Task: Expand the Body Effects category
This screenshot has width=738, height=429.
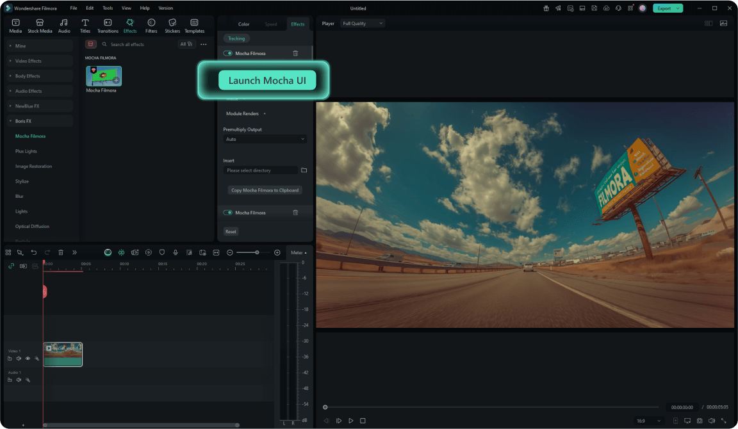Action: [x=40, y=76]
